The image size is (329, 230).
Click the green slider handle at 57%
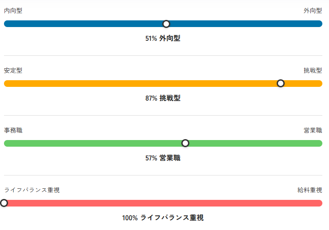tap(185, 143)
